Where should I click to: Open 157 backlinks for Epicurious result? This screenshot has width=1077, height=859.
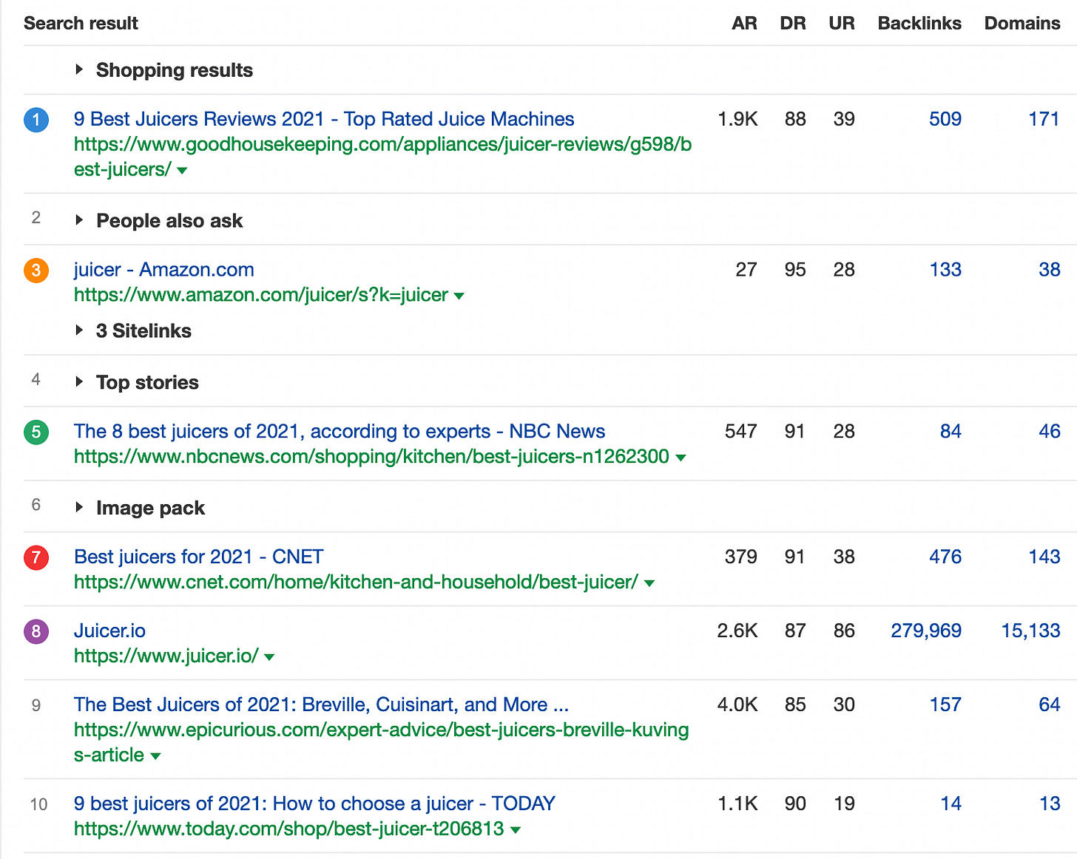point(945,704)
